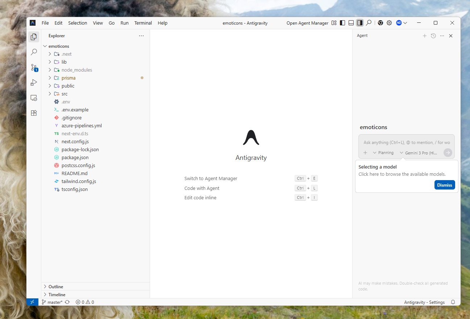Click the Ask anything agent input field
Image resolution: width=470 pixels, height=319 pixels.
click(407, 143)
